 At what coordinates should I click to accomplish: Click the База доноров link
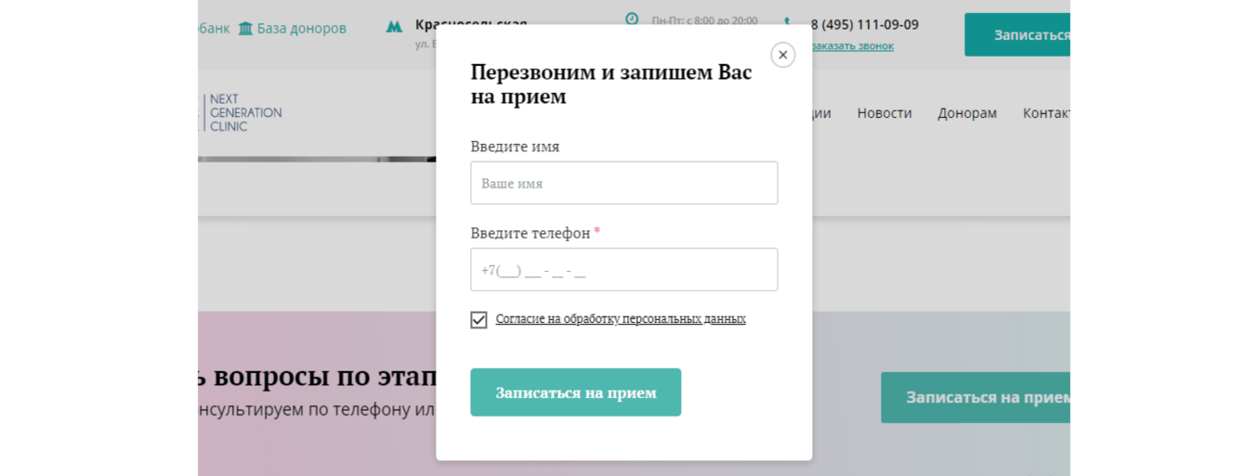[301, 29]
